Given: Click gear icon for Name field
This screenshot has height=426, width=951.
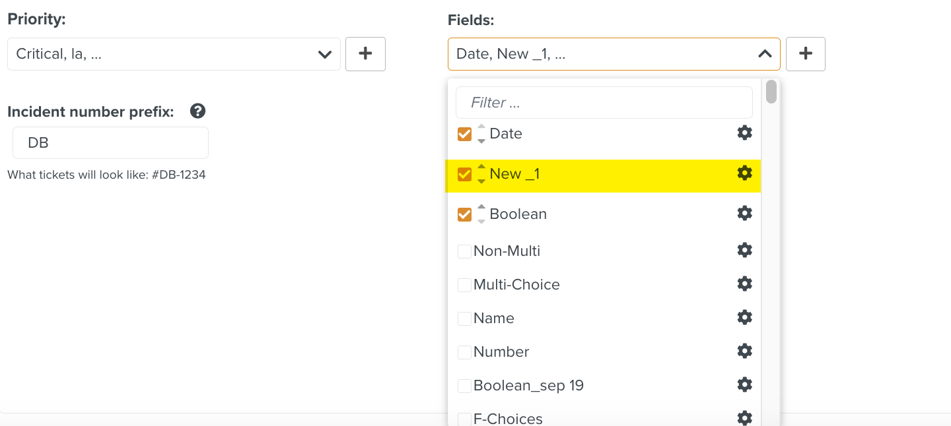Looking at the screenshot, I should [x=744, y=317].
